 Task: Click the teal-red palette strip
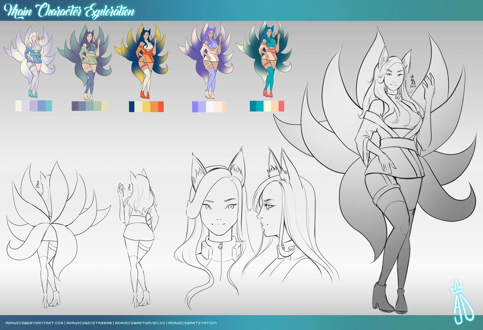point(267,106)
